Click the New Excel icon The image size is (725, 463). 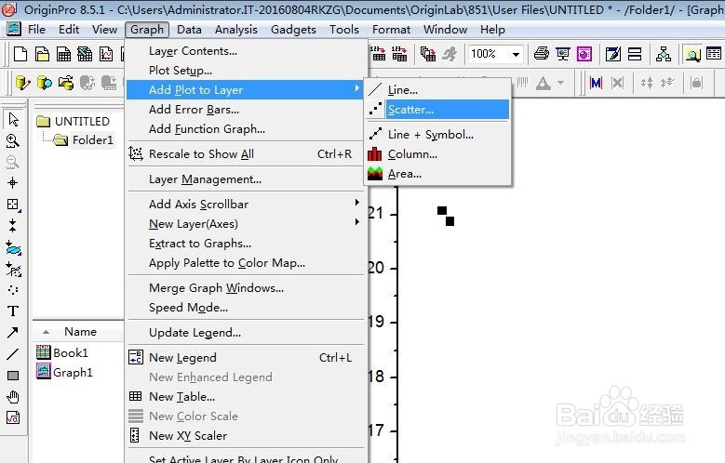[x=85, y=55]
